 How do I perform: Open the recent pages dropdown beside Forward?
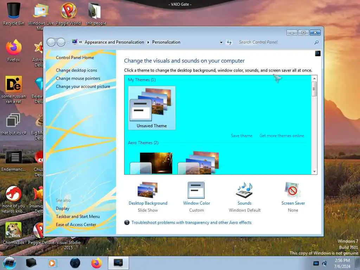pyautogui.click(x=67, y=43)
